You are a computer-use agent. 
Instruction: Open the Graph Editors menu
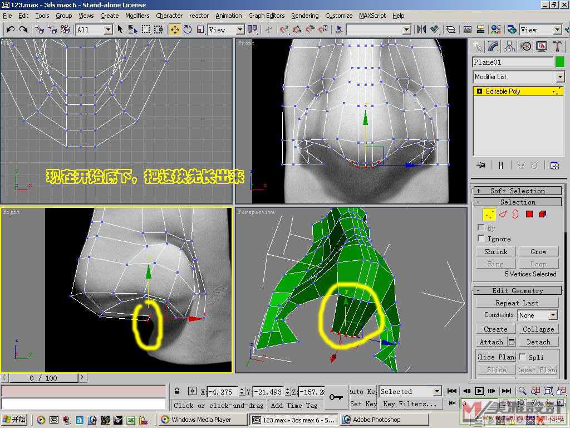point(266,16)
